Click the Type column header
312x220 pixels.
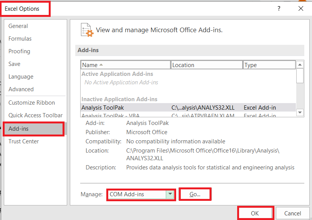tap(269, 65)
